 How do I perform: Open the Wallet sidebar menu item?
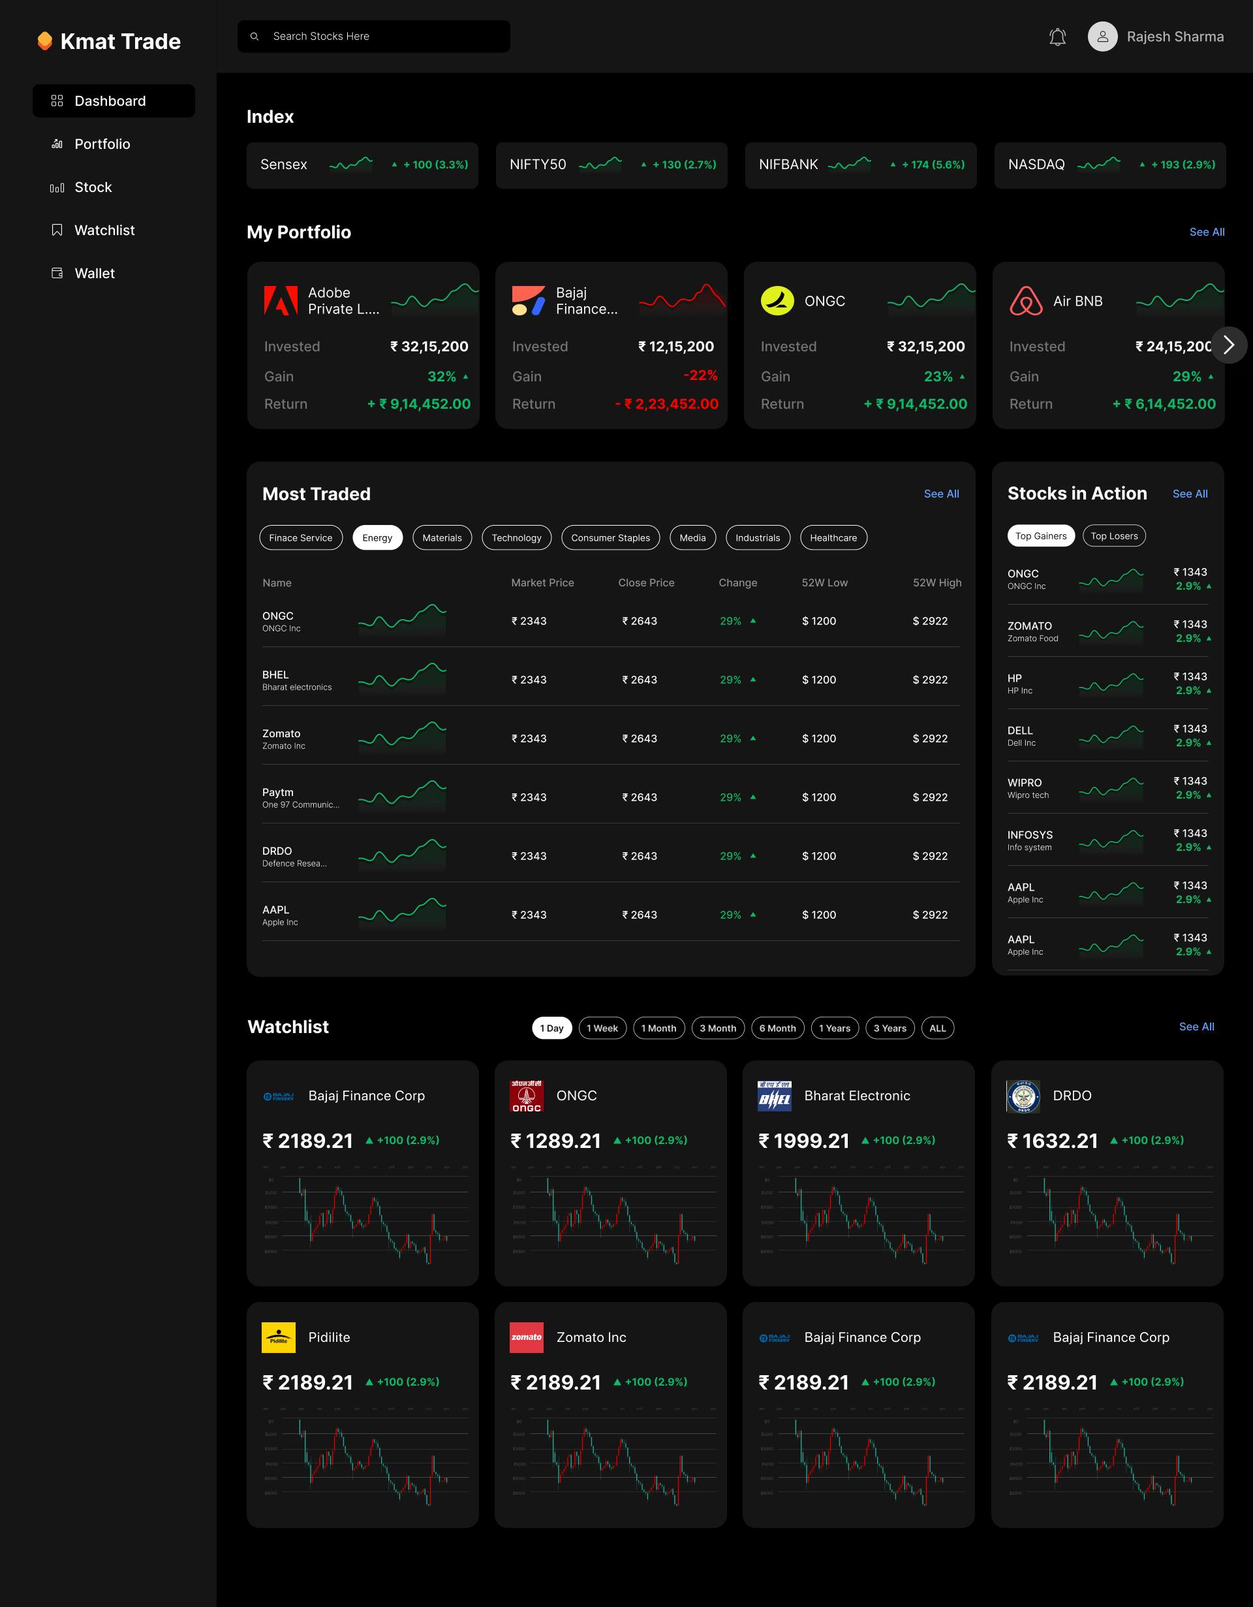(x=94, y=273)
